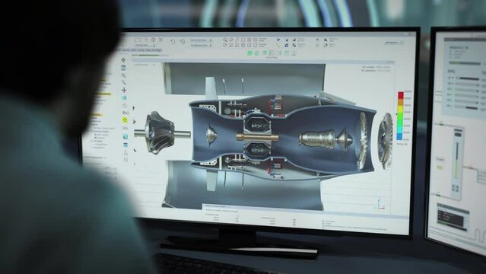Click the dark readout panel on right monitor
Viewport: 486px width, 274px height.
[x=451, y=218]
